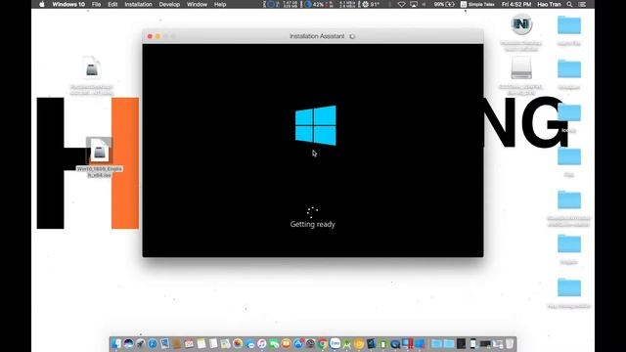The height and width of the screenshot is (352, 626).
Task: Open Photos from the dock
Action: point(238,343)
